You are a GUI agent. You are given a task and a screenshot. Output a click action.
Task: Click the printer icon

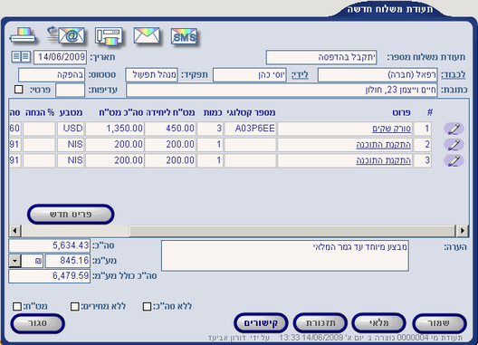pos(23,35)
